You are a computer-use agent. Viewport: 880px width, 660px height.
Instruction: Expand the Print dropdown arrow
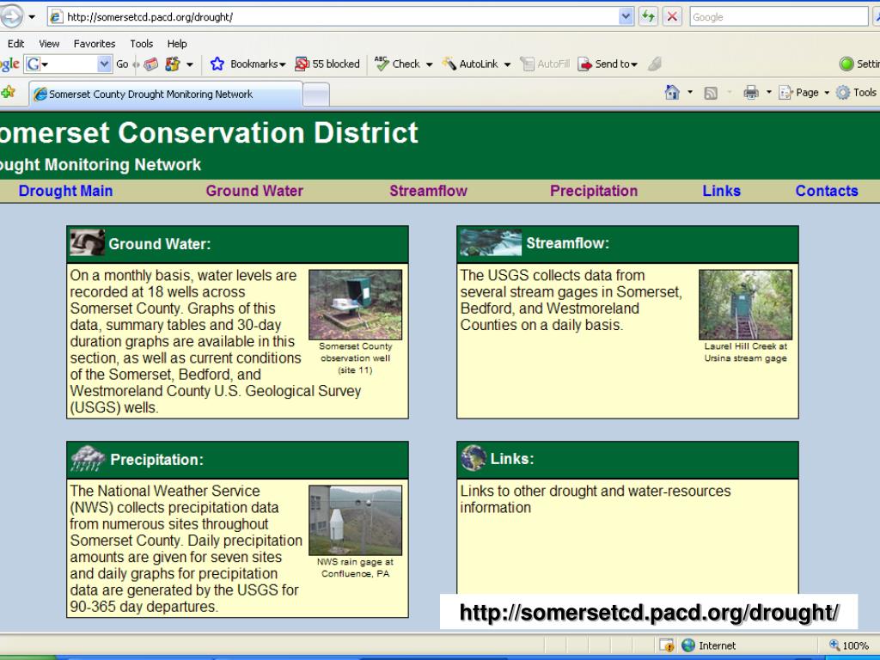pos(769,93)
